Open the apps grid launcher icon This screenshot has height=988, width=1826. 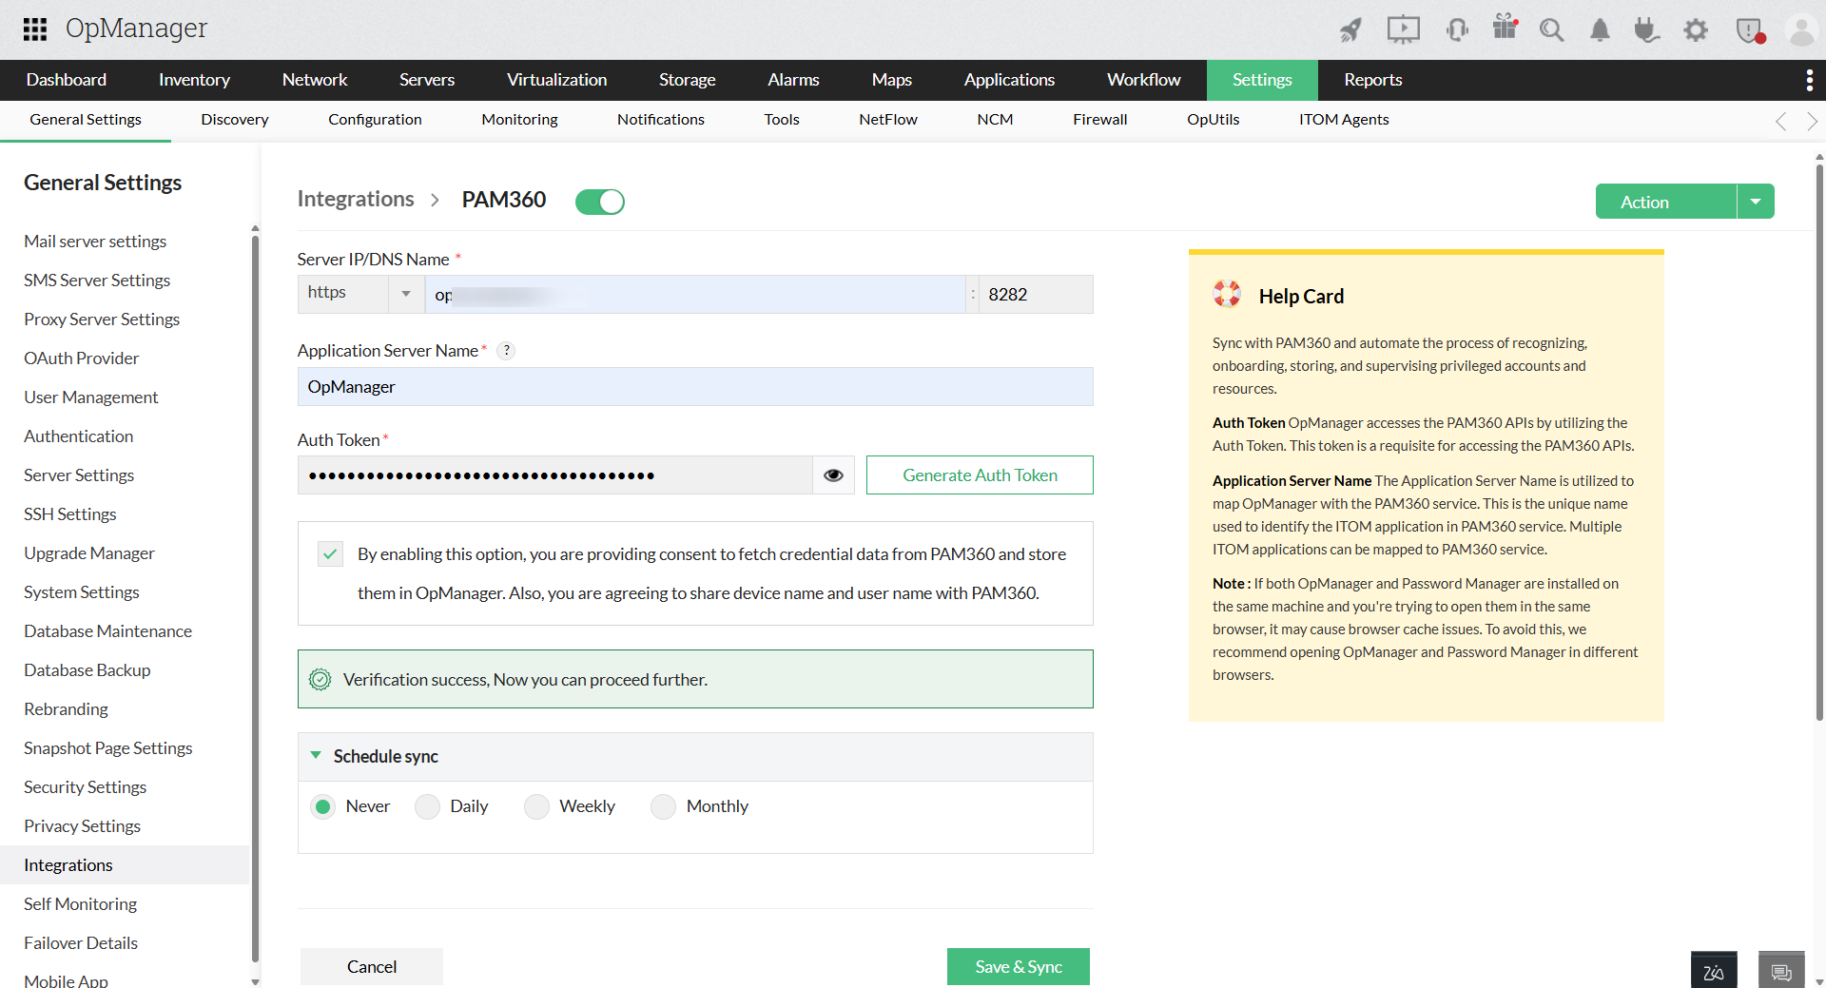pos(35,29)
